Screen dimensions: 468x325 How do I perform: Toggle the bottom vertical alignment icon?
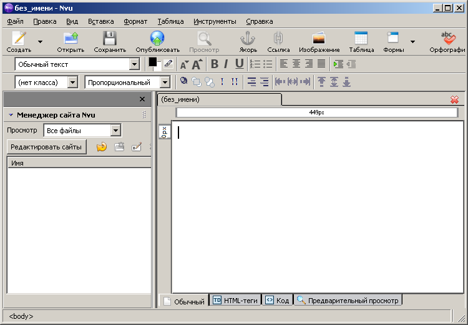(x=346, y=82)
